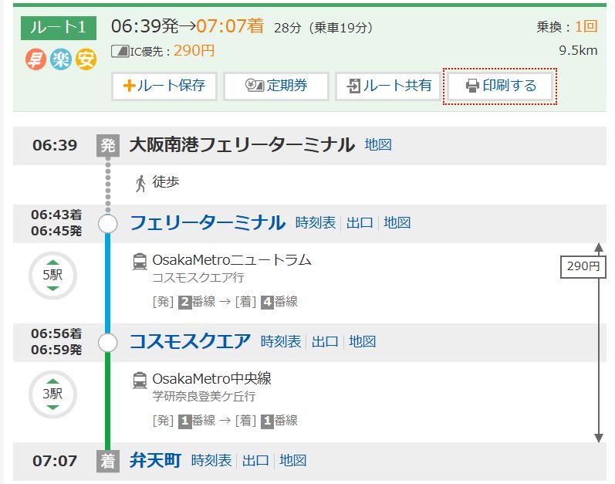The height and width of the screenshot is (484, 615).
Task: Click the 9.5km distance text
Action: [x=578, y=51]
